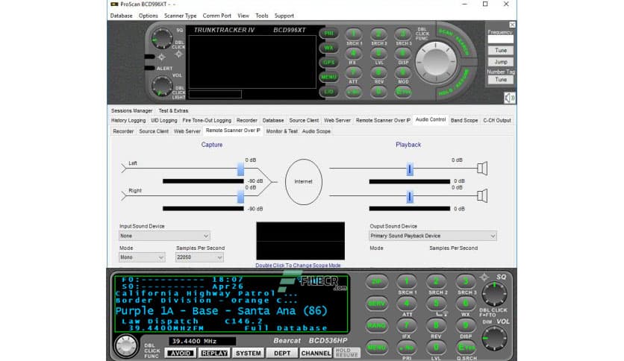Image resolution: width=624 pixels, height=361 pixels.
Task: Click the SQ knob on the BCD536HP
Action: (x=494, y=294)
